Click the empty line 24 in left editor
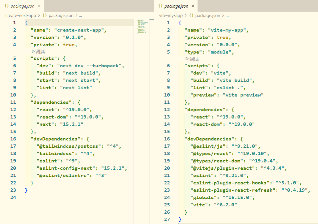 [x=79, y=197]
